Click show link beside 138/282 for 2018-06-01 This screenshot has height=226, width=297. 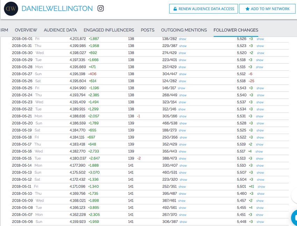point(183,39)
